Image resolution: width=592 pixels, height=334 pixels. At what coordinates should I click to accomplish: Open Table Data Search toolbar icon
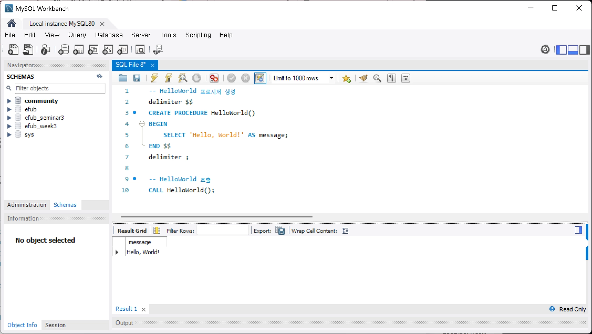(x=140, y=50)
